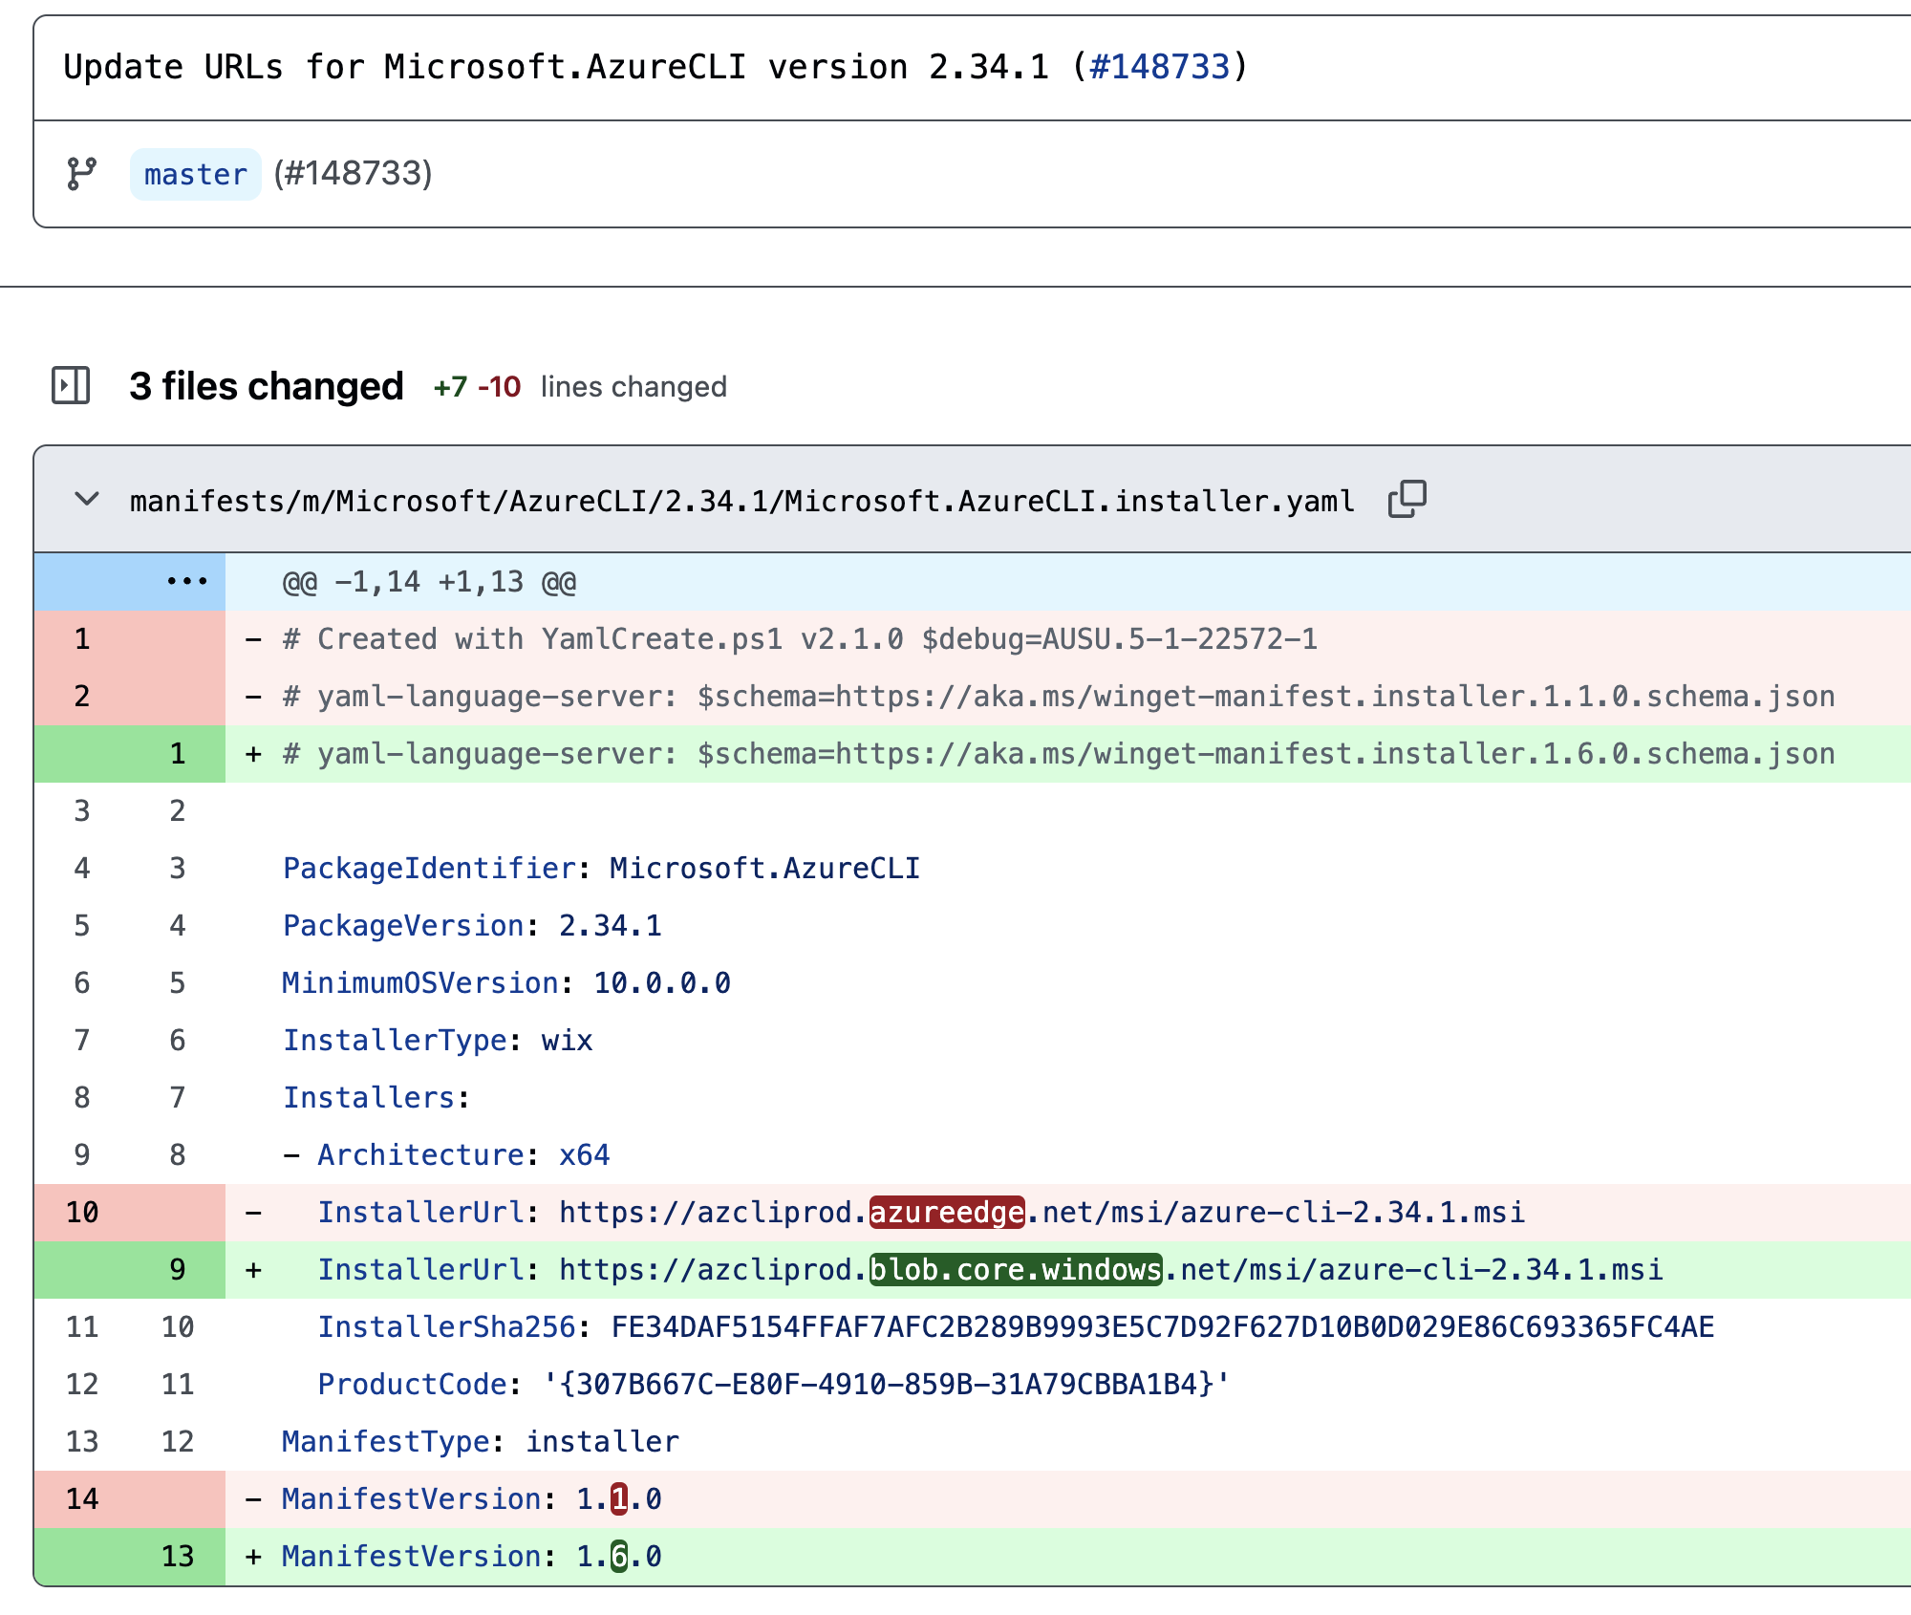The image size is (1911, 1615).
Task: Click the 3 files changed heading
Action: (x=267, y=386)
